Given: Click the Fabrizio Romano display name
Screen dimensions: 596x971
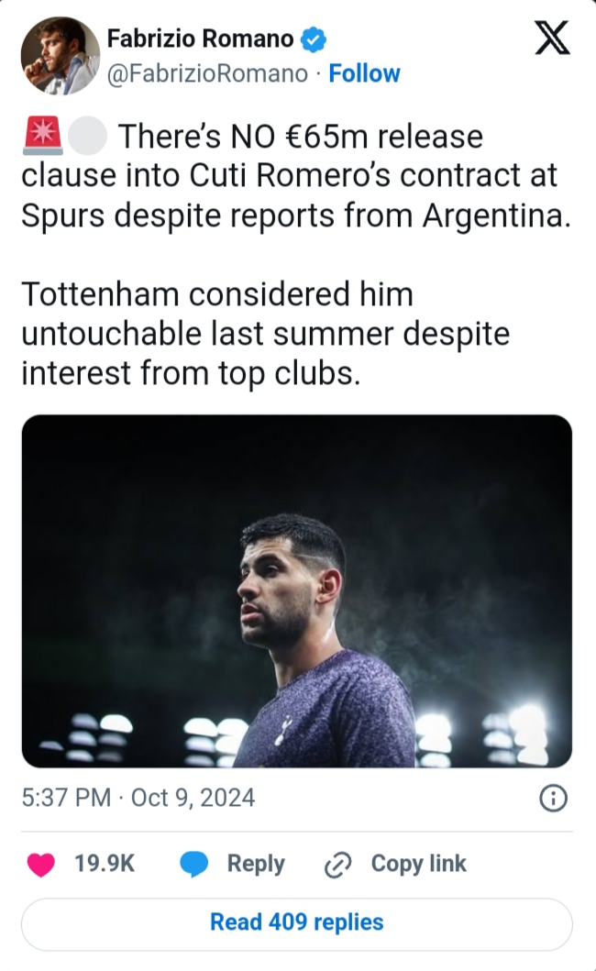Looking at the screenshot, I should pos(200,39).
